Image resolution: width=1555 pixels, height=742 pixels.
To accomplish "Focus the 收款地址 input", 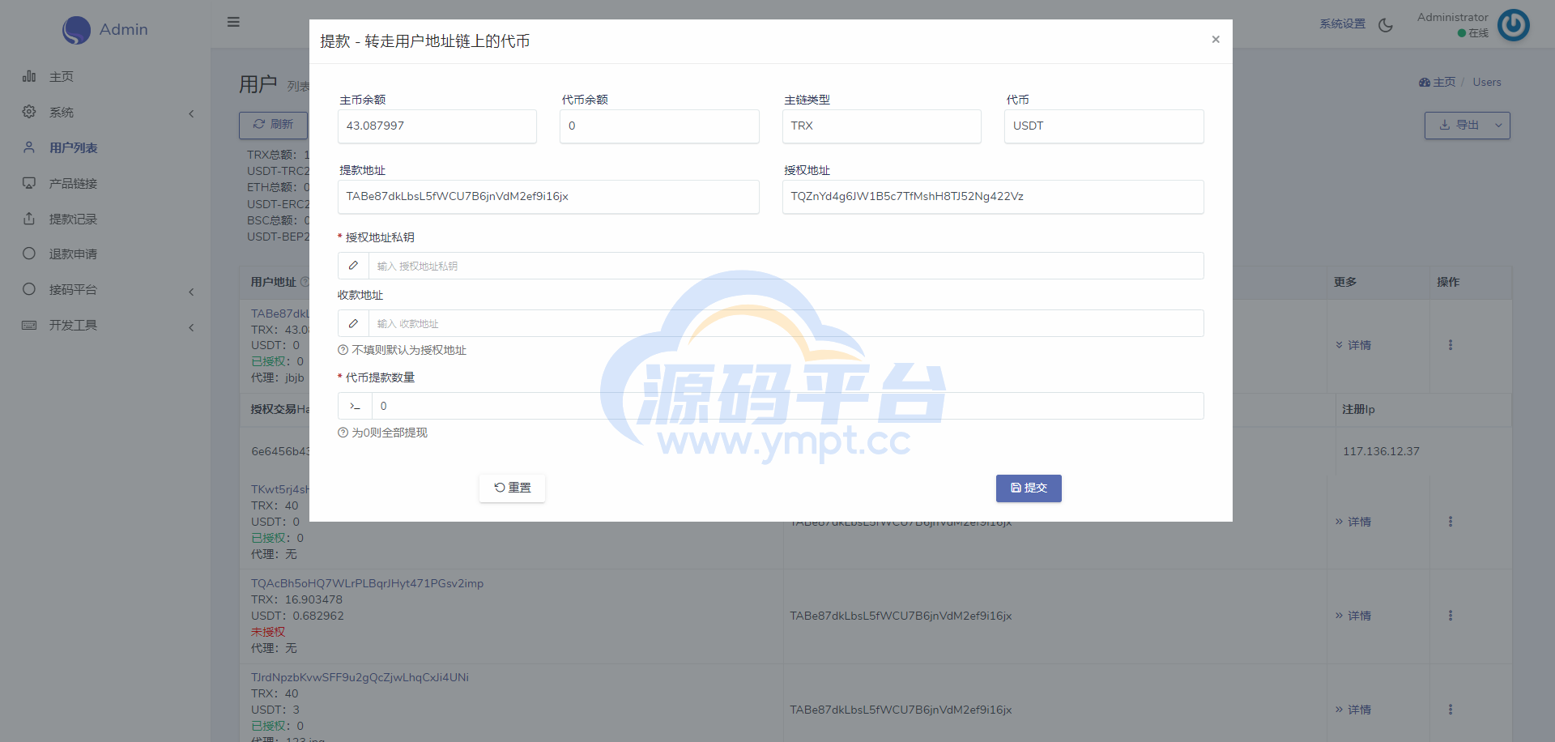I will pos(786,323).
